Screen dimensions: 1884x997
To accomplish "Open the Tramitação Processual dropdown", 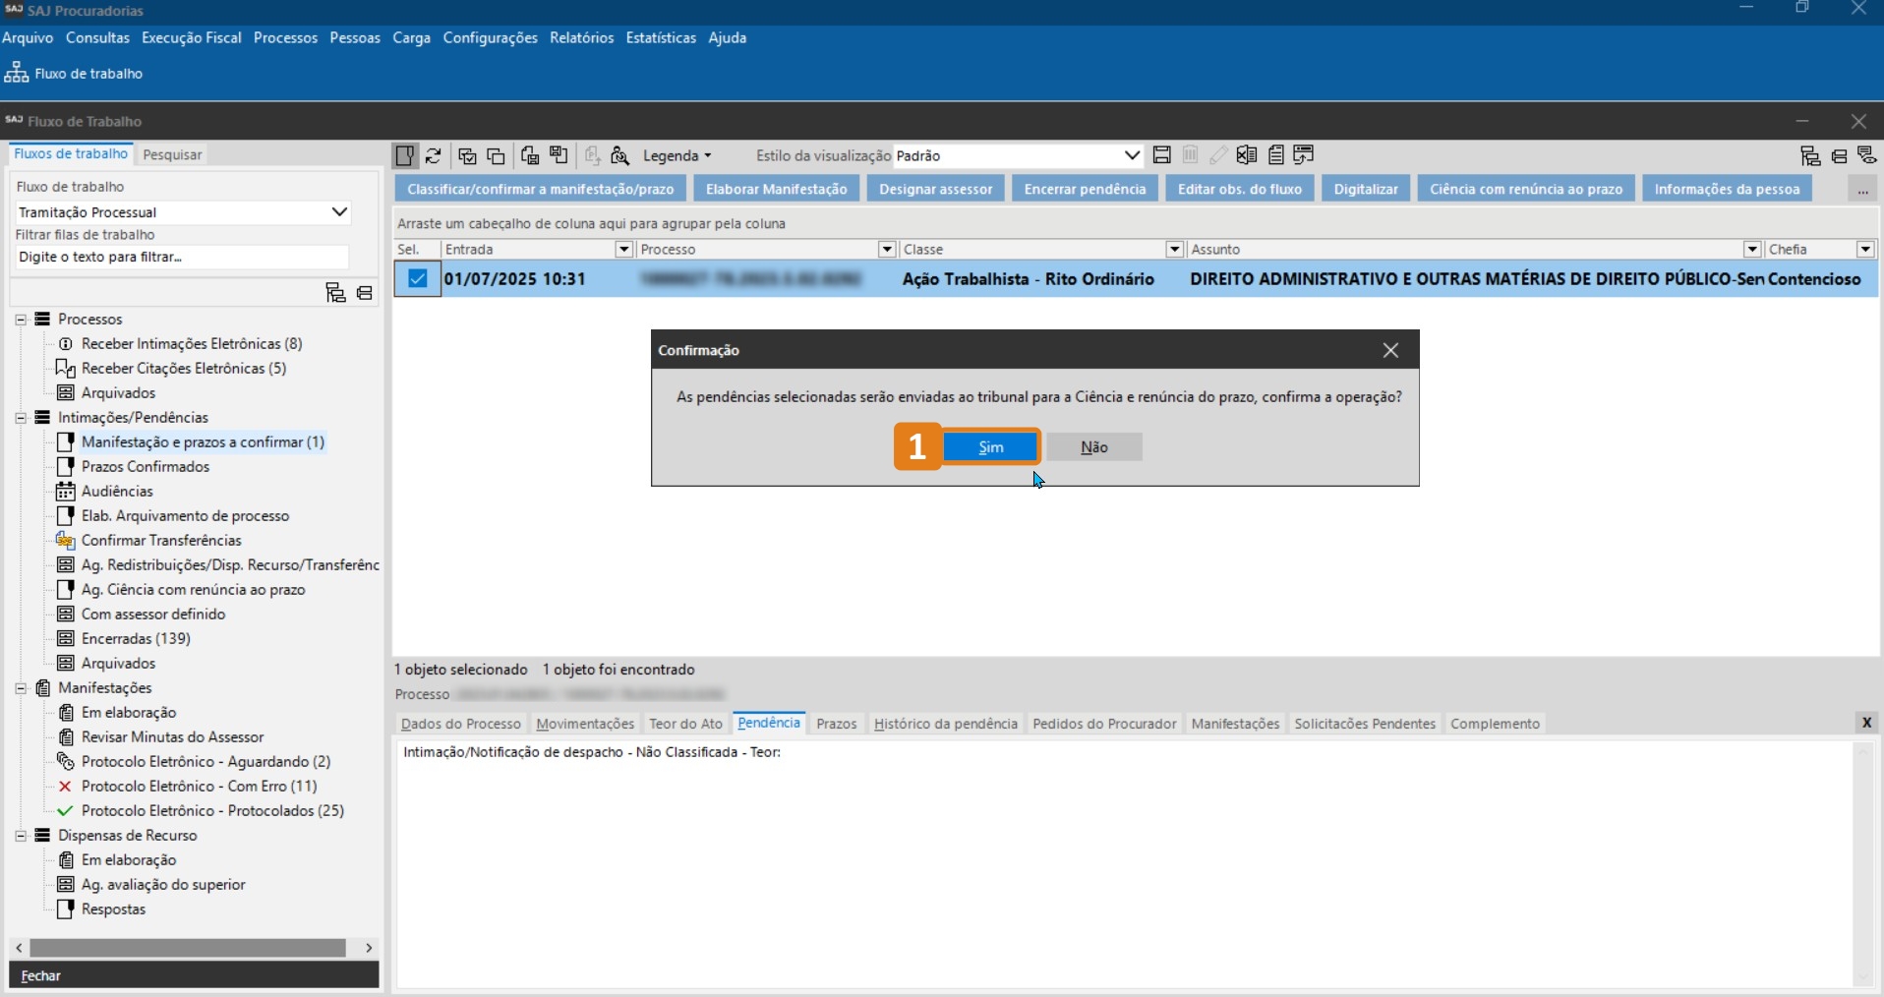I will [x=339, y=211].
